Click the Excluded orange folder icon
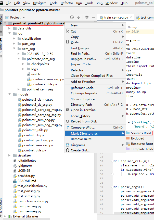This screenshot has width=154, height=220. (128, 138)
